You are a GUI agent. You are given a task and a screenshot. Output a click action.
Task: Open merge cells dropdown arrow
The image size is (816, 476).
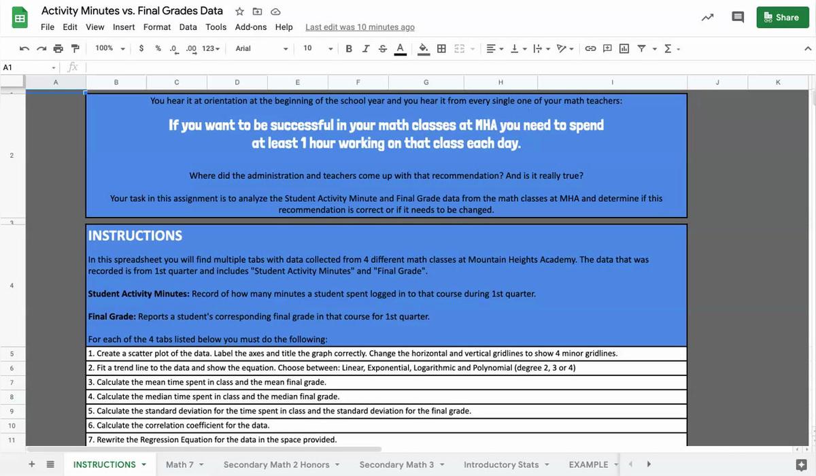pyautogui.click(x=472, y=49)
